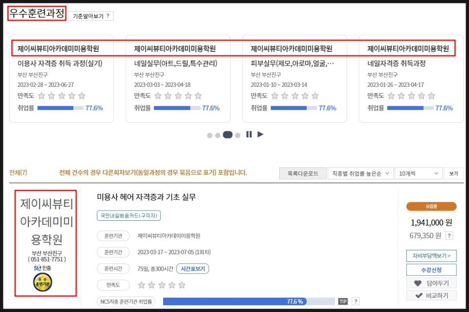The height and width of the screenshot is (312, 469).
Task: Click the 수강신청 button
Action: point(431,270)
